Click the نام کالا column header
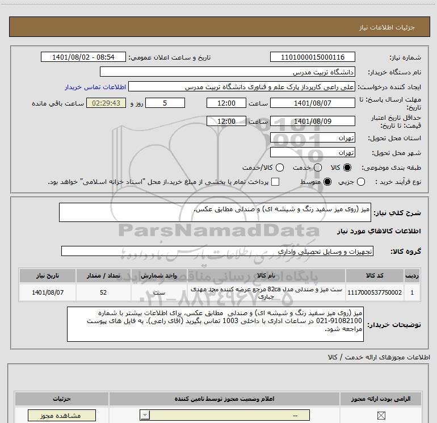The image size is (437, 423). tap(266, 275)
